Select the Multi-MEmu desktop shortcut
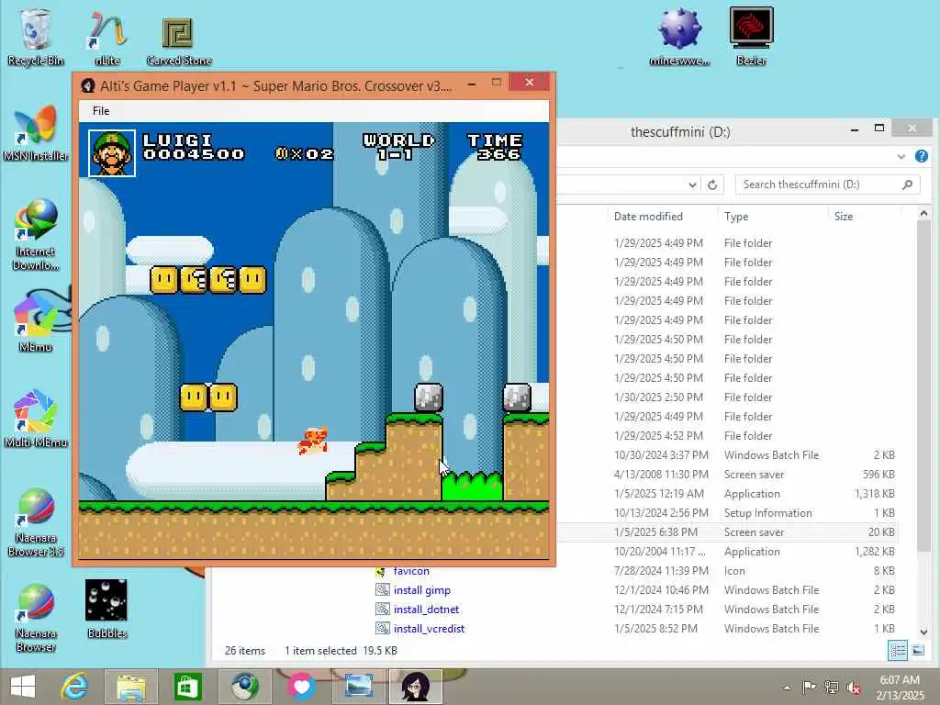This screenshot has height=705, width=940. 36,420
